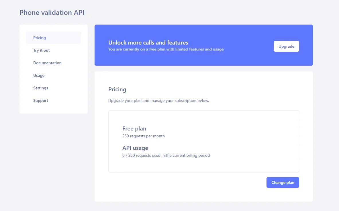Click the Pricing heading in the main panel

click(117, 89)
